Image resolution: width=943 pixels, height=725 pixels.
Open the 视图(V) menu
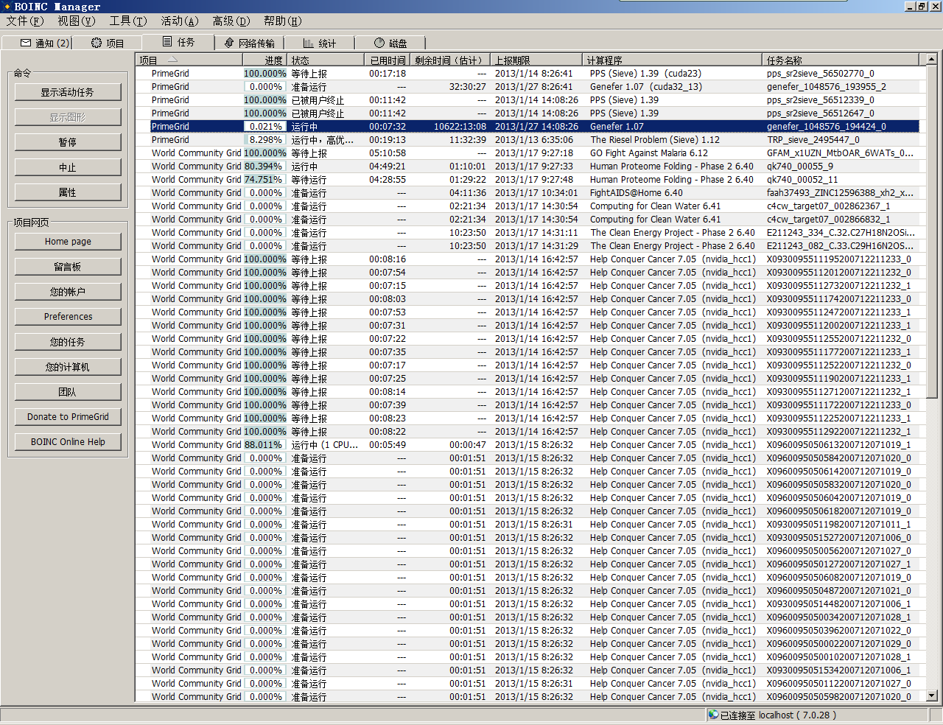pyautogui.click(x=77, y=21)
